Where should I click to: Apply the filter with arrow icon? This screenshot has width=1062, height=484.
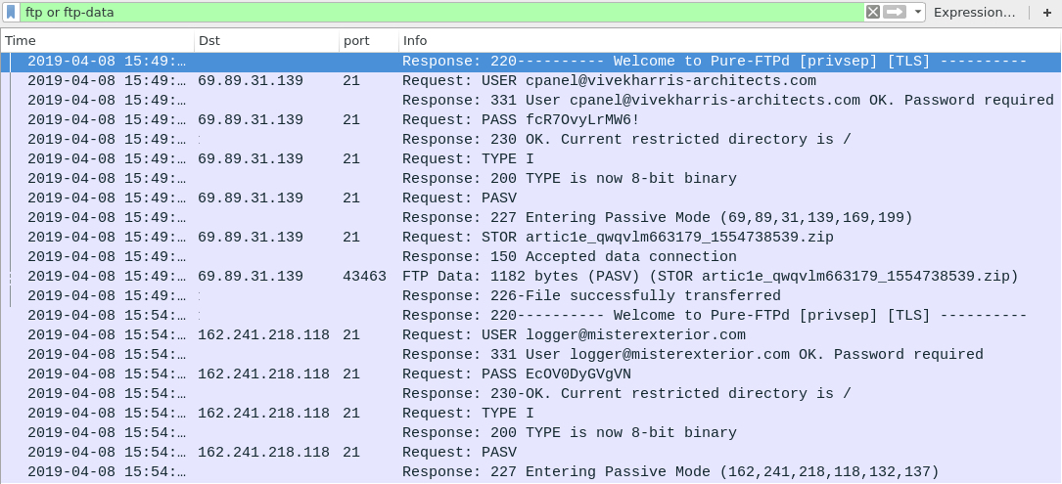tap(895, 12)
